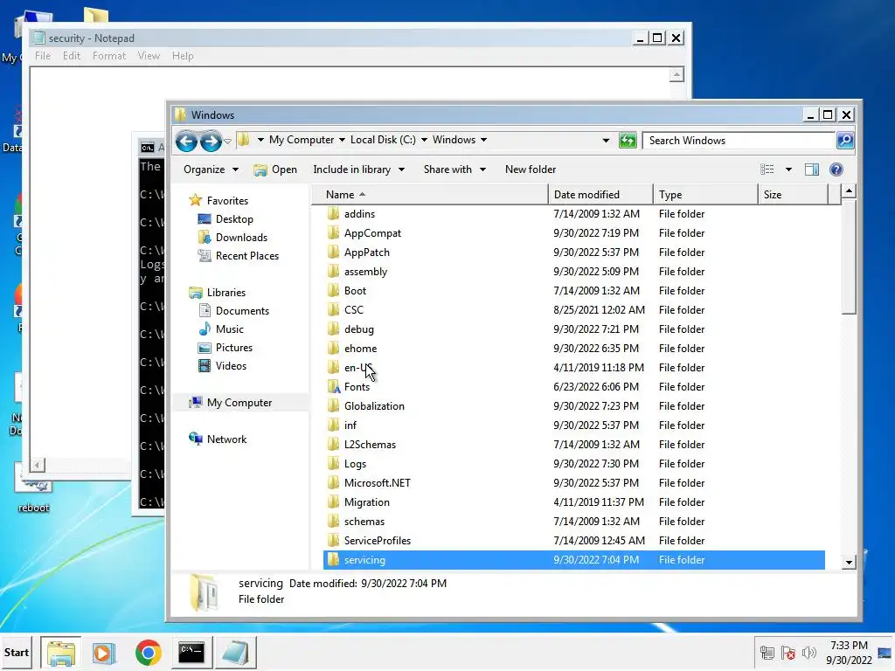Show the preview pane
The height and width of the screenshot is (671, 895).
[x=812, y=169]
